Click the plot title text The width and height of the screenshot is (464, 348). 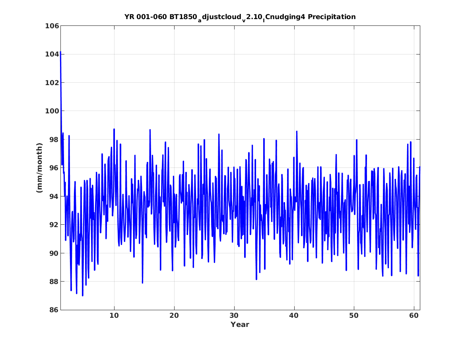pos(240,17)
